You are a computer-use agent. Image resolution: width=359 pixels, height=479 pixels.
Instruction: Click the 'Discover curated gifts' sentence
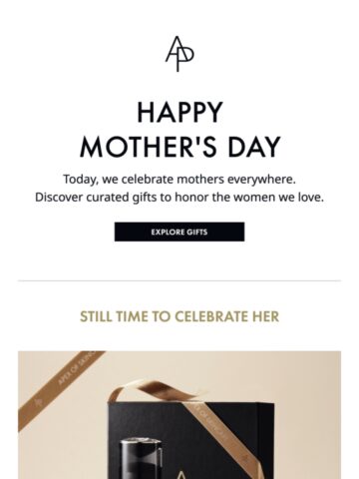point(179,198)
